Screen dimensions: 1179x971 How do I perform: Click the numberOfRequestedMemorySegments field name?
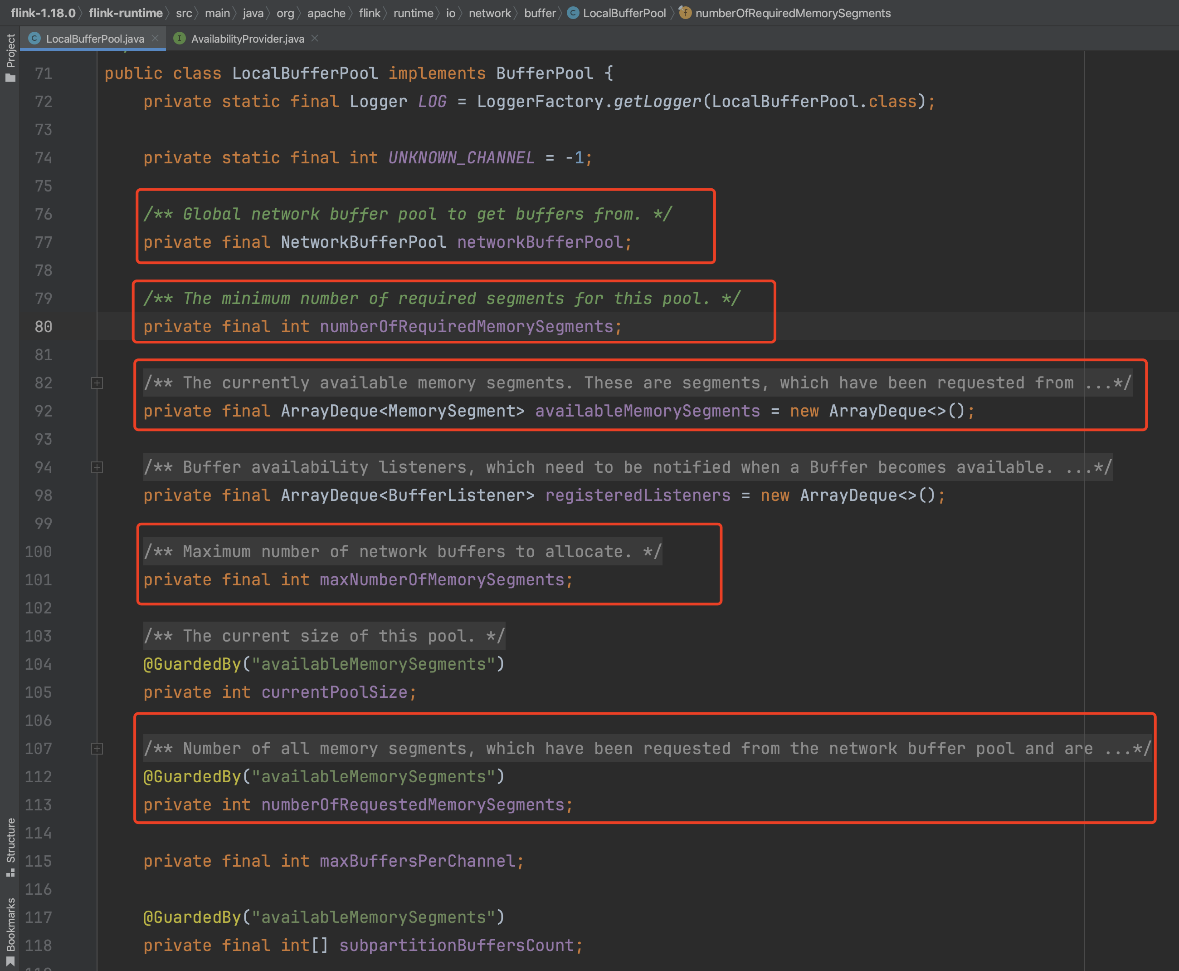click(x=413, y=805)
